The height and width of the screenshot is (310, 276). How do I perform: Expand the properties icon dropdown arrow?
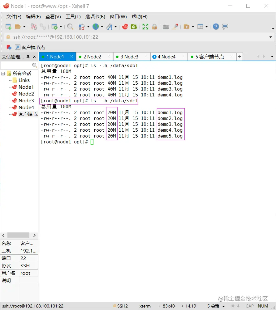tap(61, 27)
